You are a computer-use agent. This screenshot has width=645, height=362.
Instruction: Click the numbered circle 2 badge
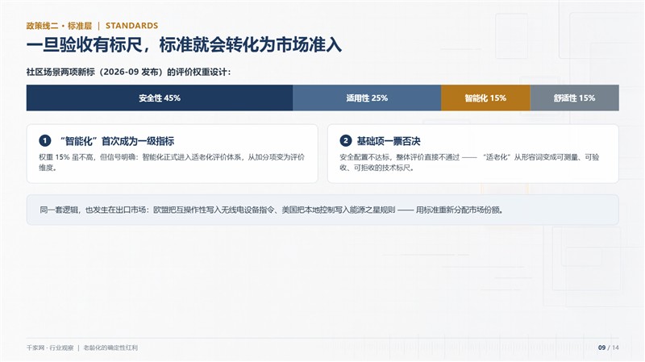tap(346, 140)
